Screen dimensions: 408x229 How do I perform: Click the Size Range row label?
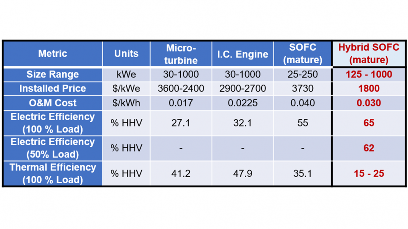(x=53, y=74)
